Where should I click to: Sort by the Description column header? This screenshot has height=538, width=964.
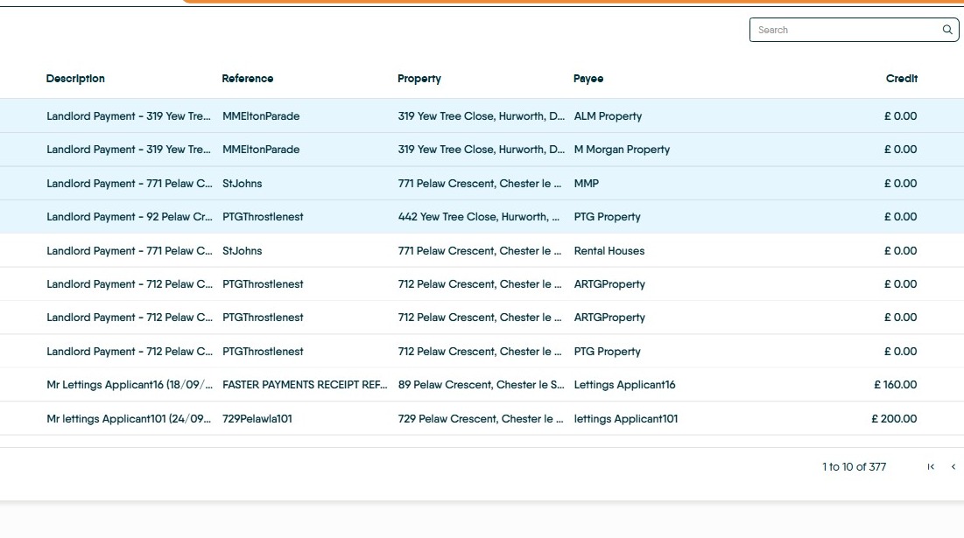point(75,79)
